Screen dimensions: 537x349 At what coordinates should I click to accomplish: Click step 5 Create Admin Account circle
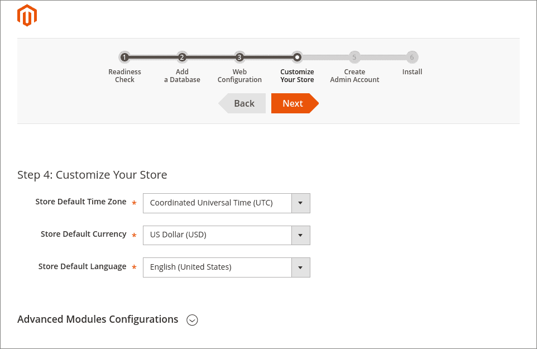(x=354, y=57)
